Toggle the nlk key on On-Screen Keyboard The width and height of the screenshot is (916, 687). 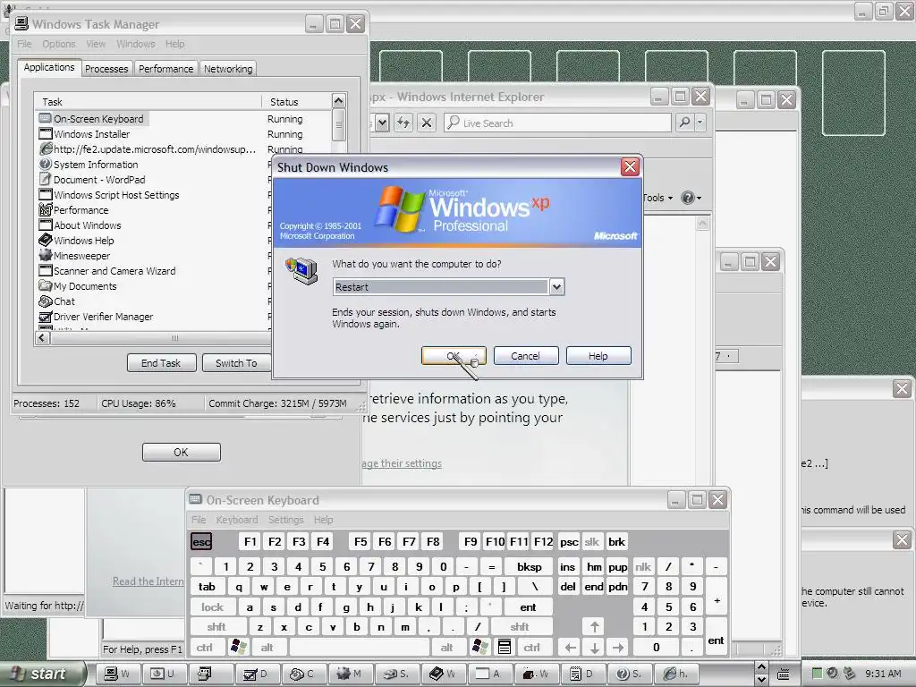(x=643, y=566)
